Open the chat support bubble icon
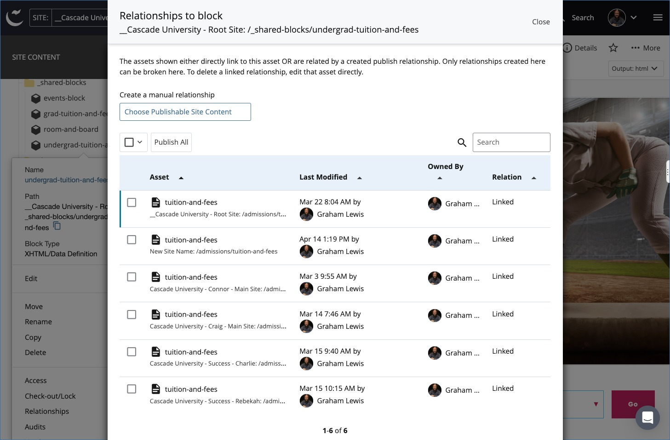The height and width of the screenshot is (440, 670). tap(647, 417)
